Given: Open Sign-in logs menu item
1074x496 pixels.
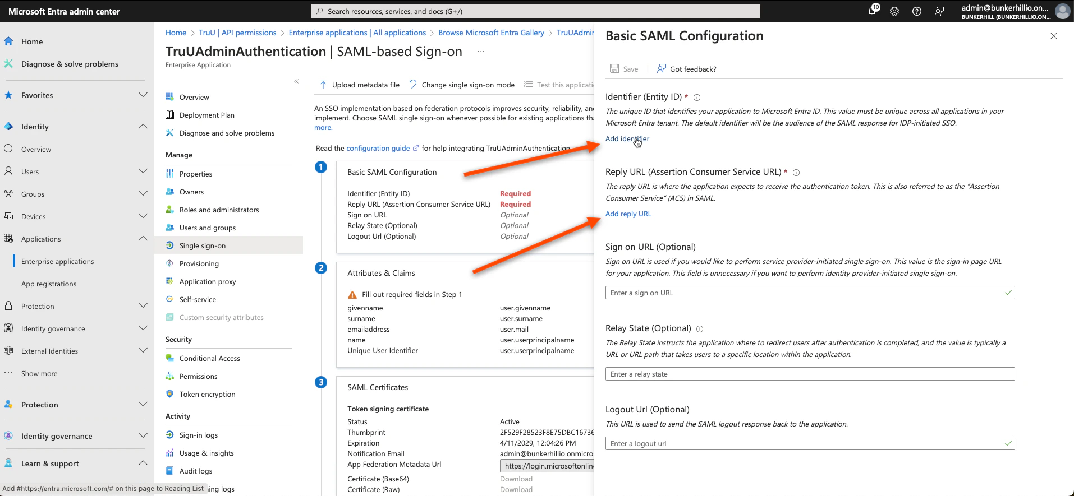Looking at the screenshot, I should tap(198, 435).
